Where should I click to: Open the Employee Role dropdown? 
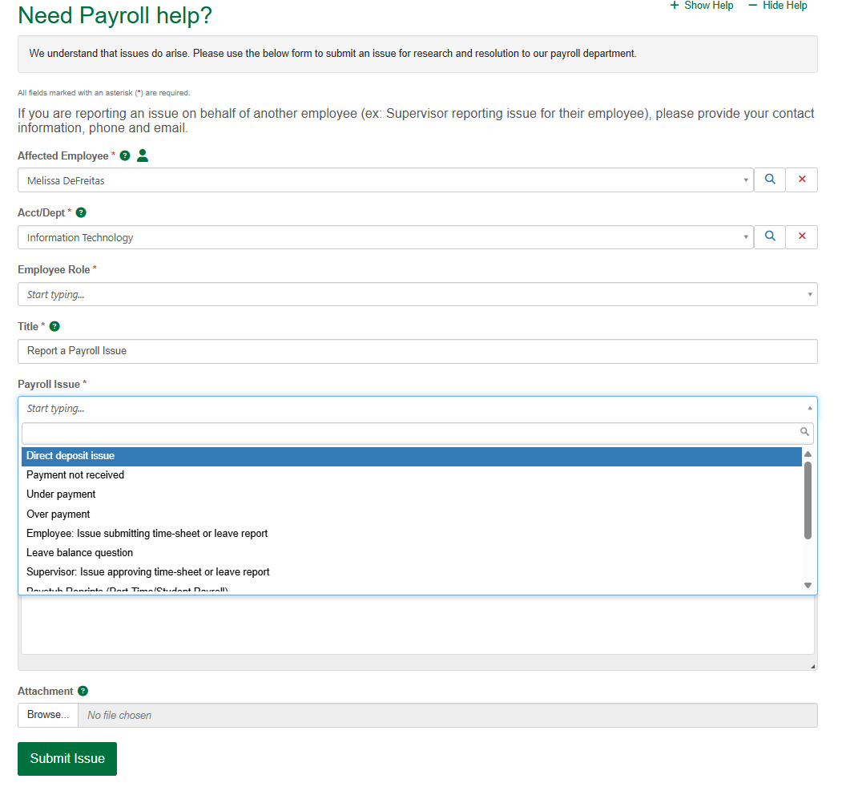coord(417,294)
